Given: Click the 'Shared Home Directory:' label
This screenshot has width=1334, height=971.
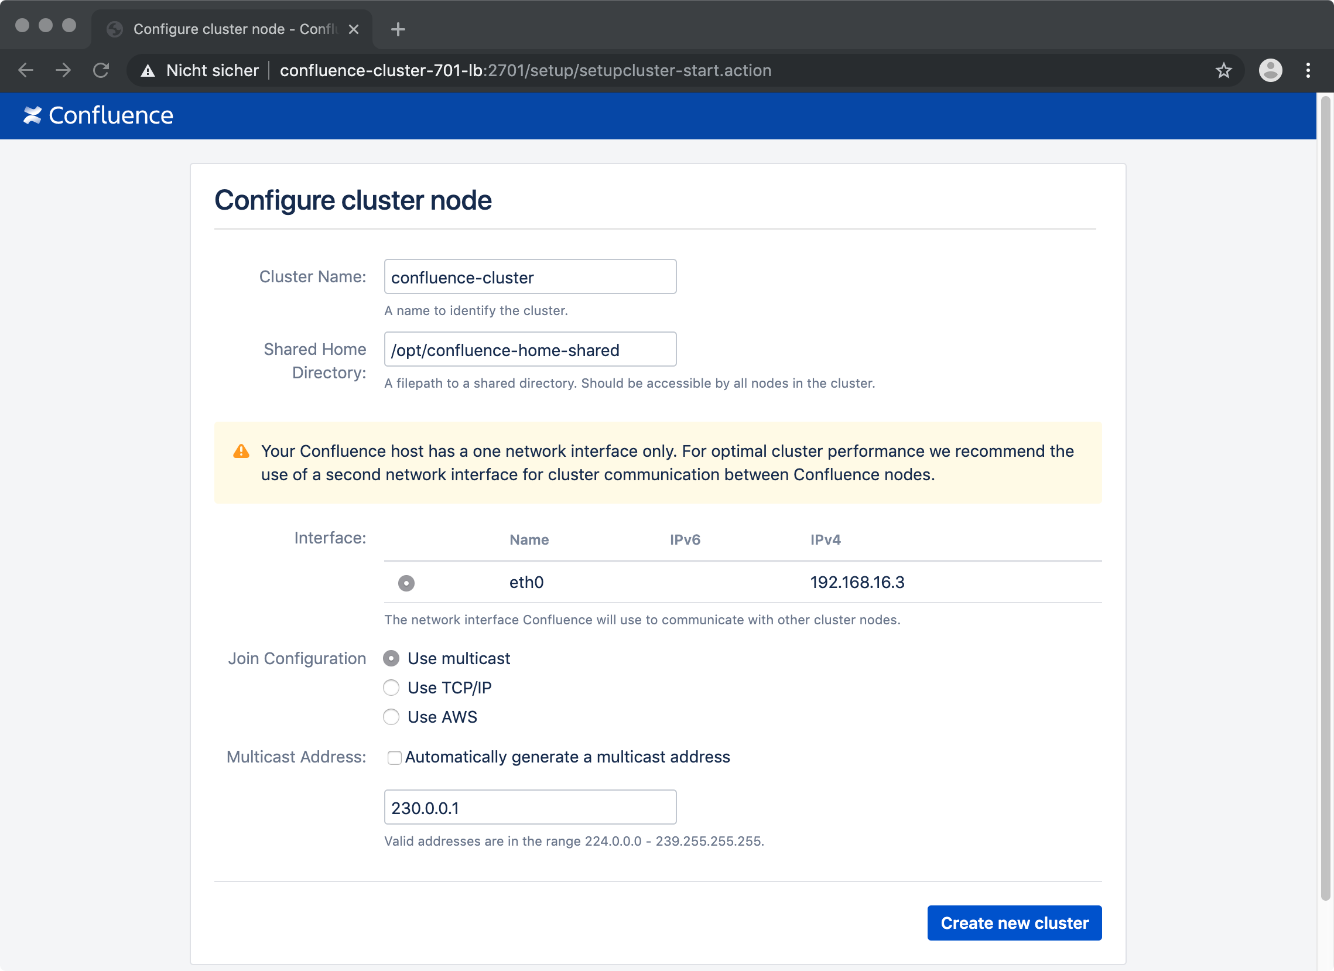Looking at the screenshot, I should [x=314, y=361].
